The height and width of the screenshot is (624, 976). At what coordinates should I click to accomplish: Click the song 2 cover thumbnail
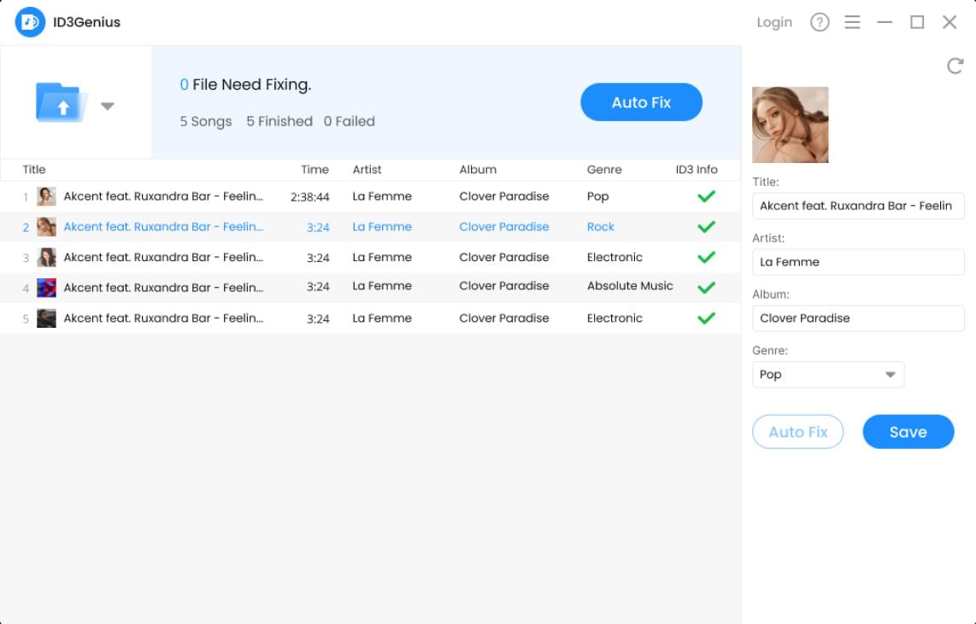(46, 227)
